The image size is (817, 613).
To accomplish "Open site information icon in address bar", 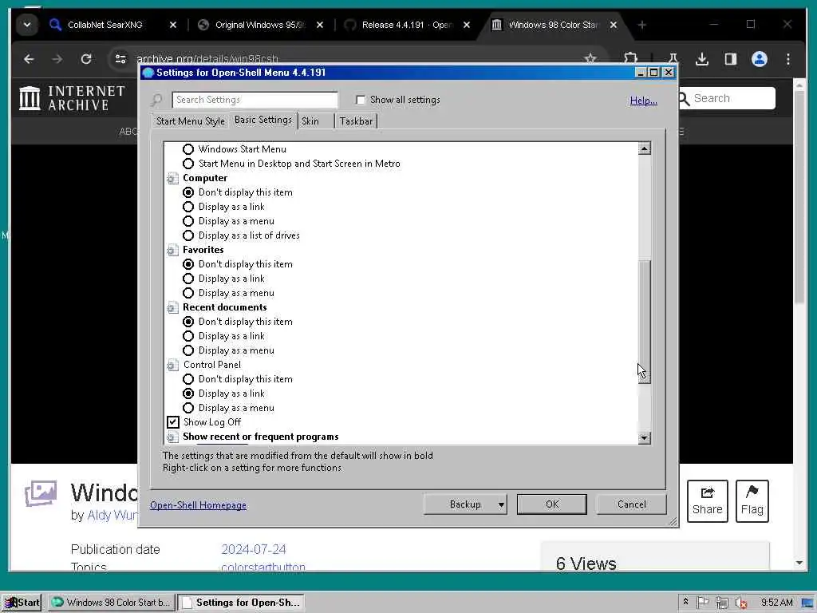I will [x=120, y=59].
